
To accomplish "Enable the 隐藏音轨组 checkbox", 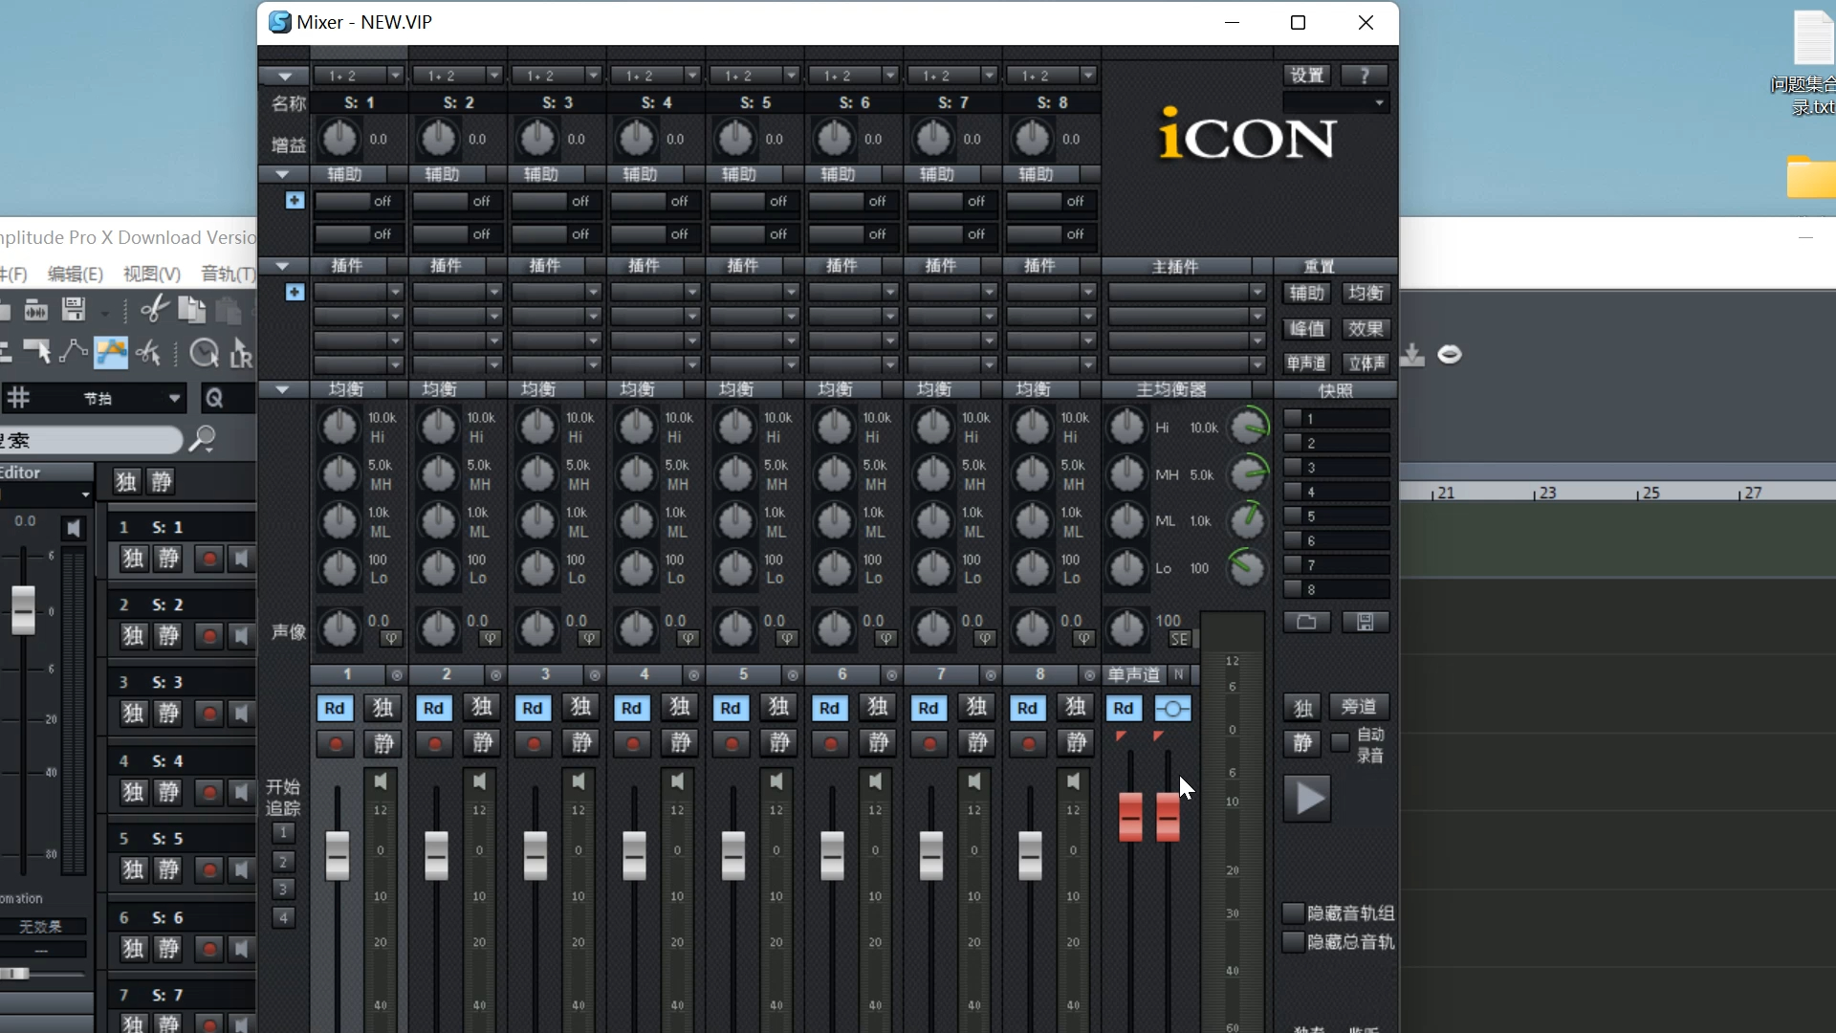I will pyautogui.click(x=1293, y=913).
